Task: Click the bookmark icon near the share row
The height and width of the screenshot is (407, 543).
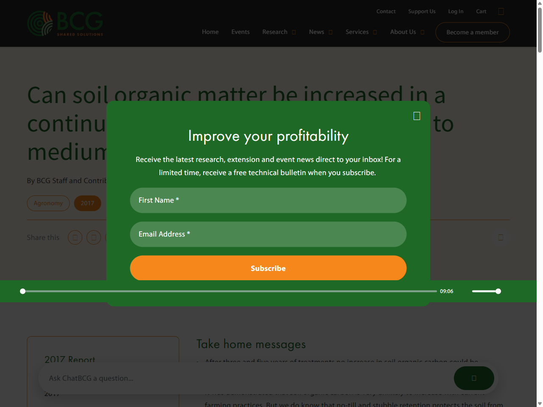Action: pyautogui.click(x=501, y=237)
